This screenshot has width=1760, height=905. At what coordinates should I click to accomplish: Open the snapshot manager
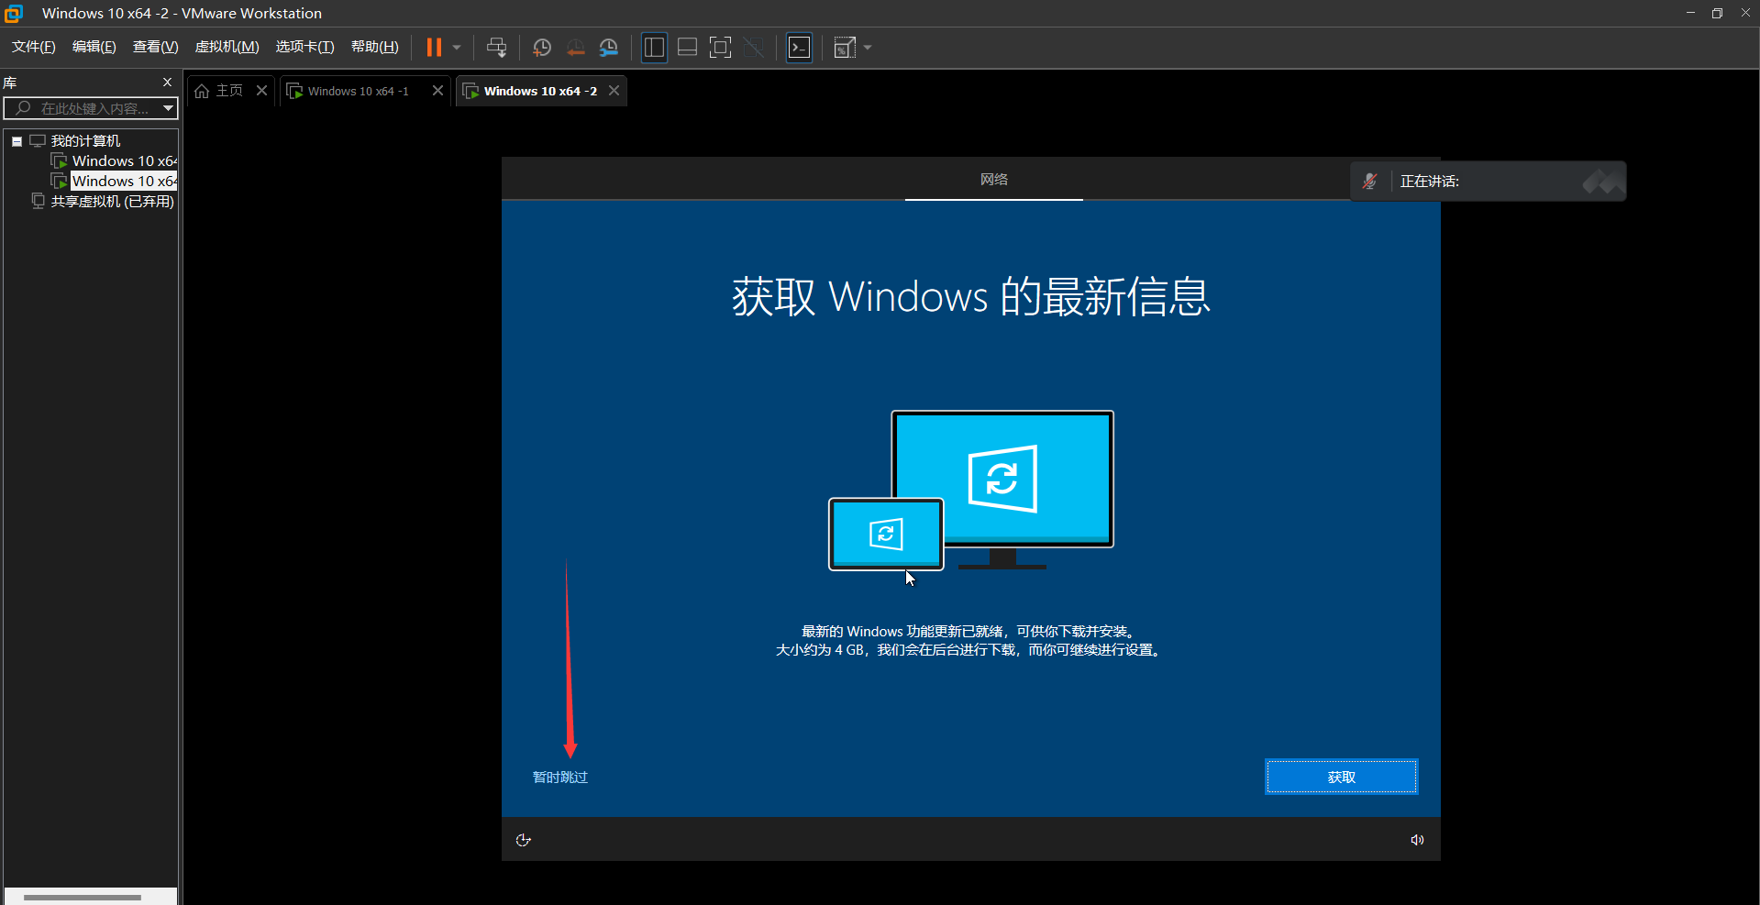(608, 47)
